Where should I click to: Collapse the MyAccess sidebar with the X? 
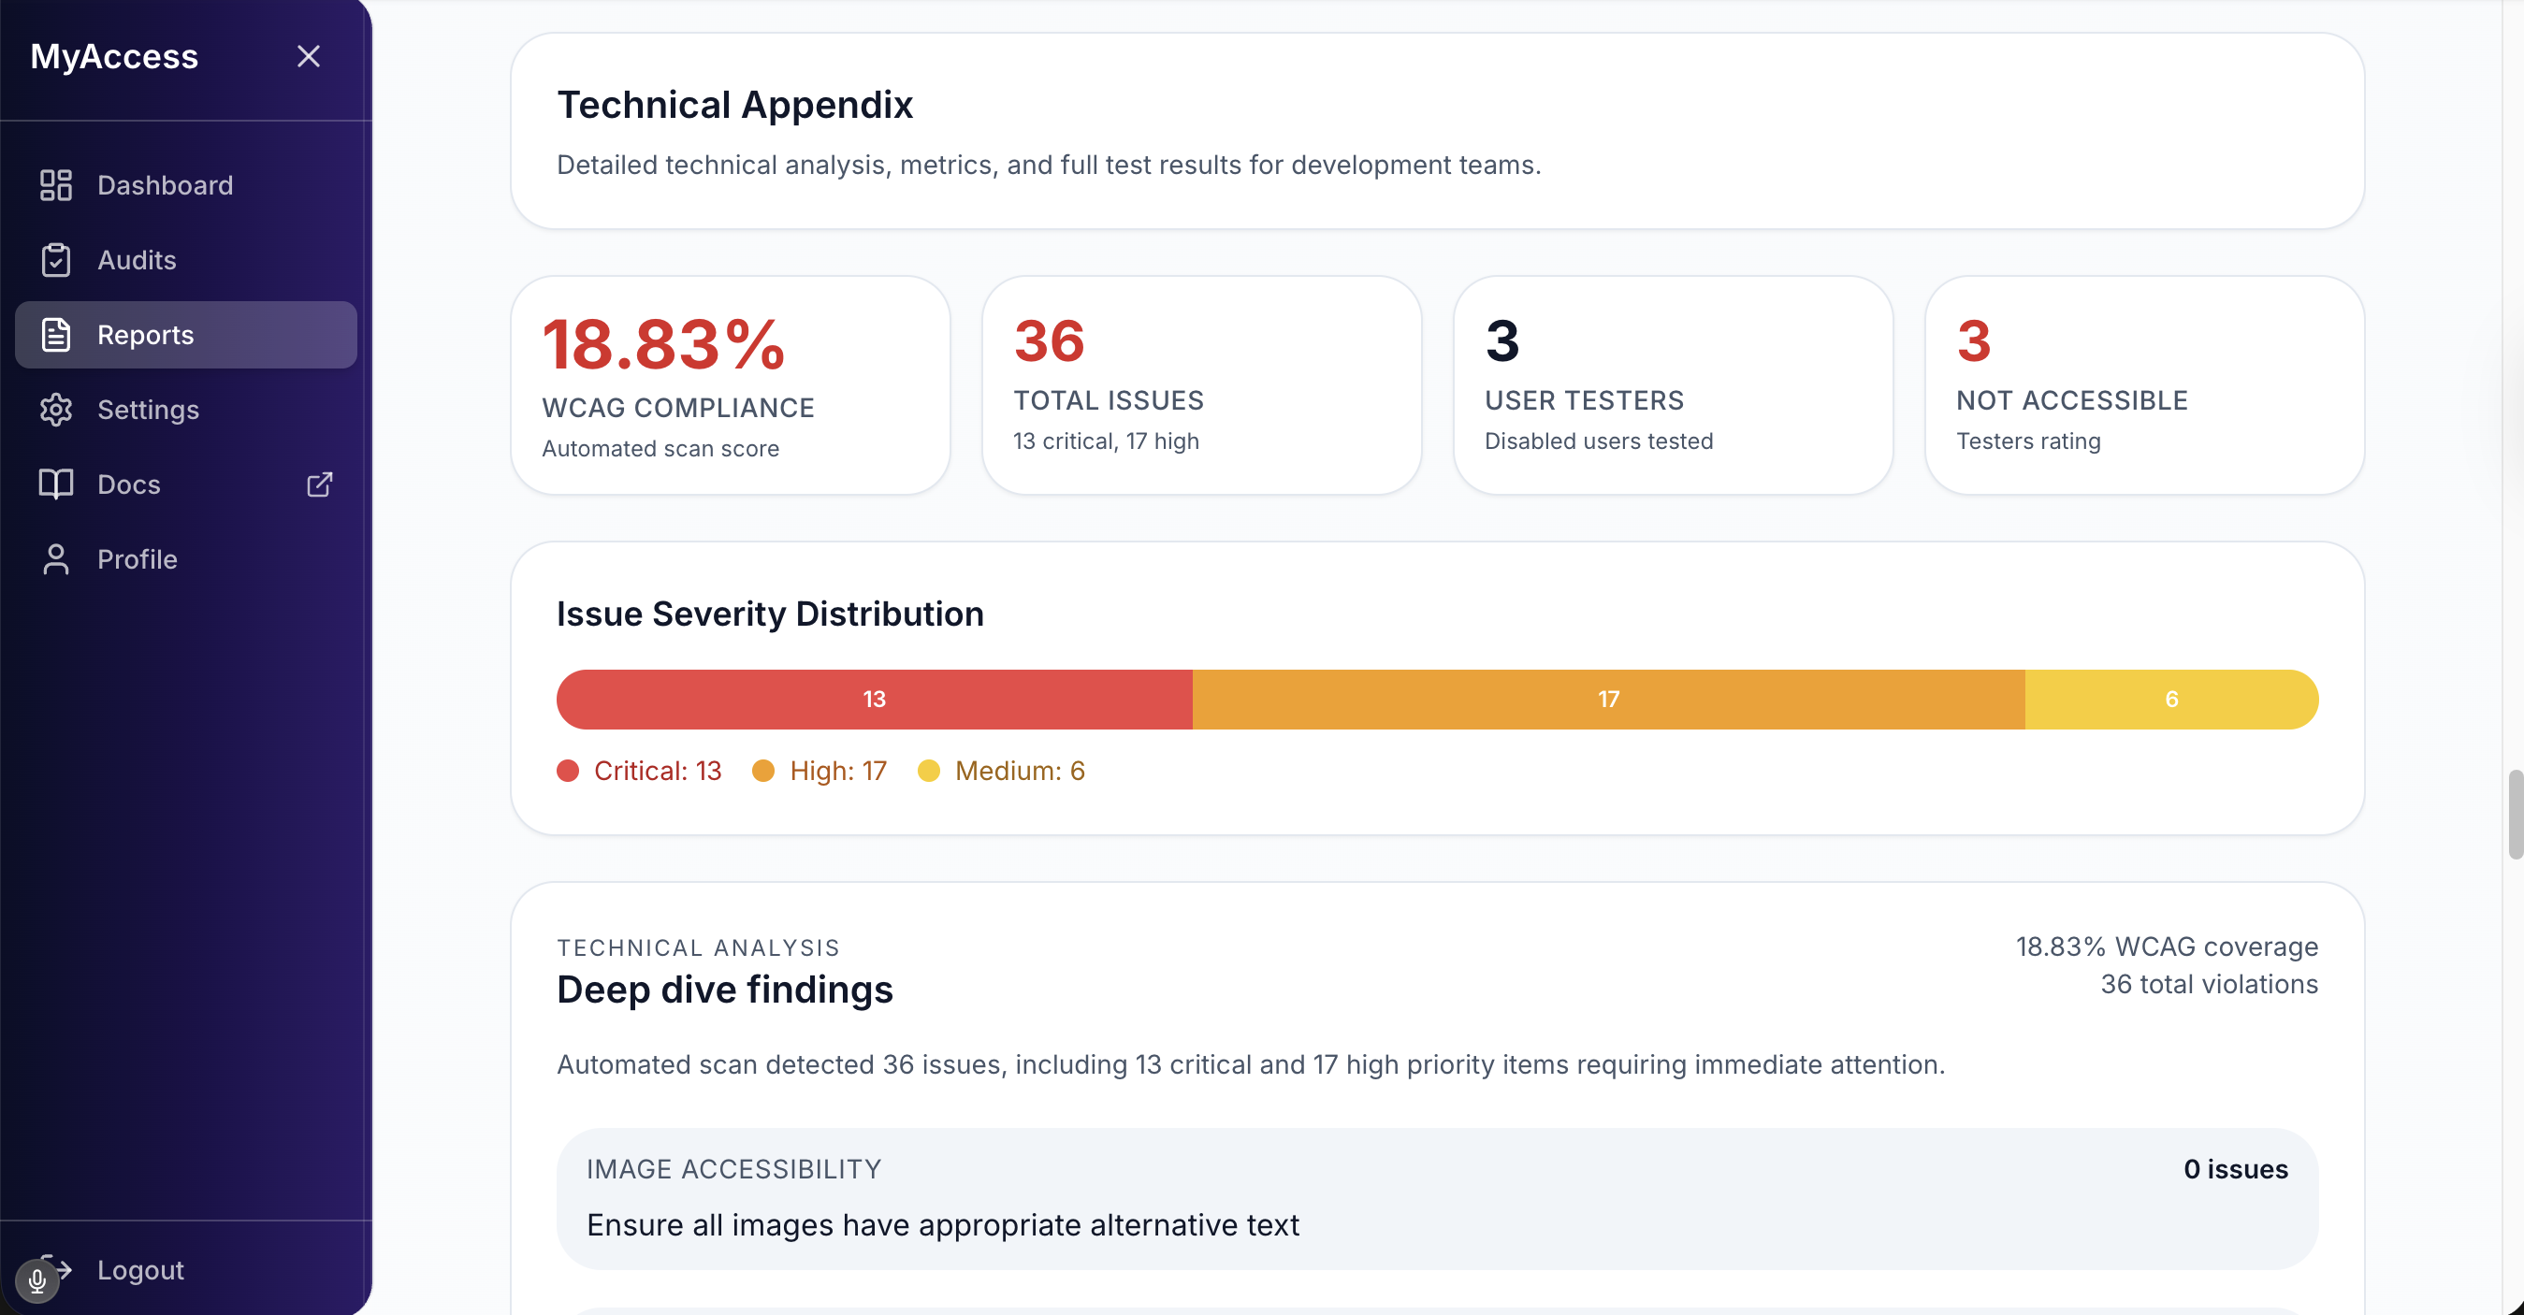[x=308, y=56]
